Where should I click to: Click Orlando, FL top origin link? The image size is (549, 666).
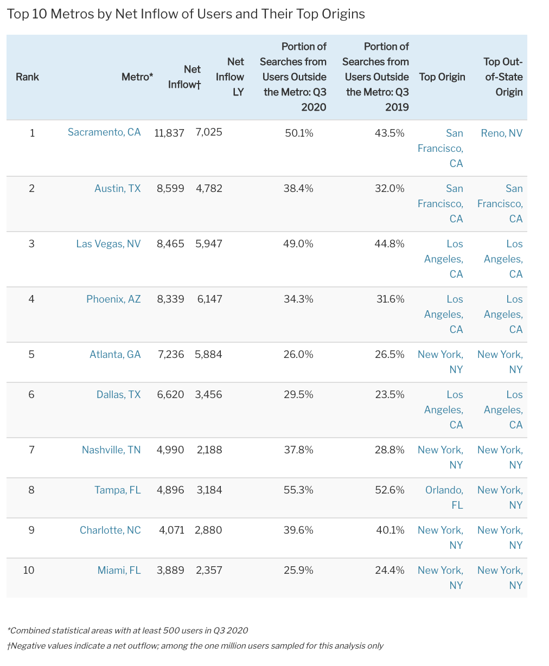coord(444,497)
